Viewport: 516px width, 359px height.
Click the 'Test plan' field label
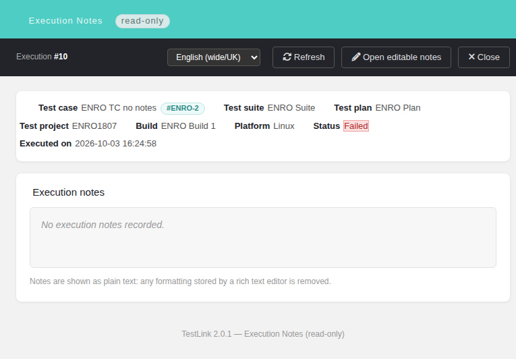pos(353,108)
